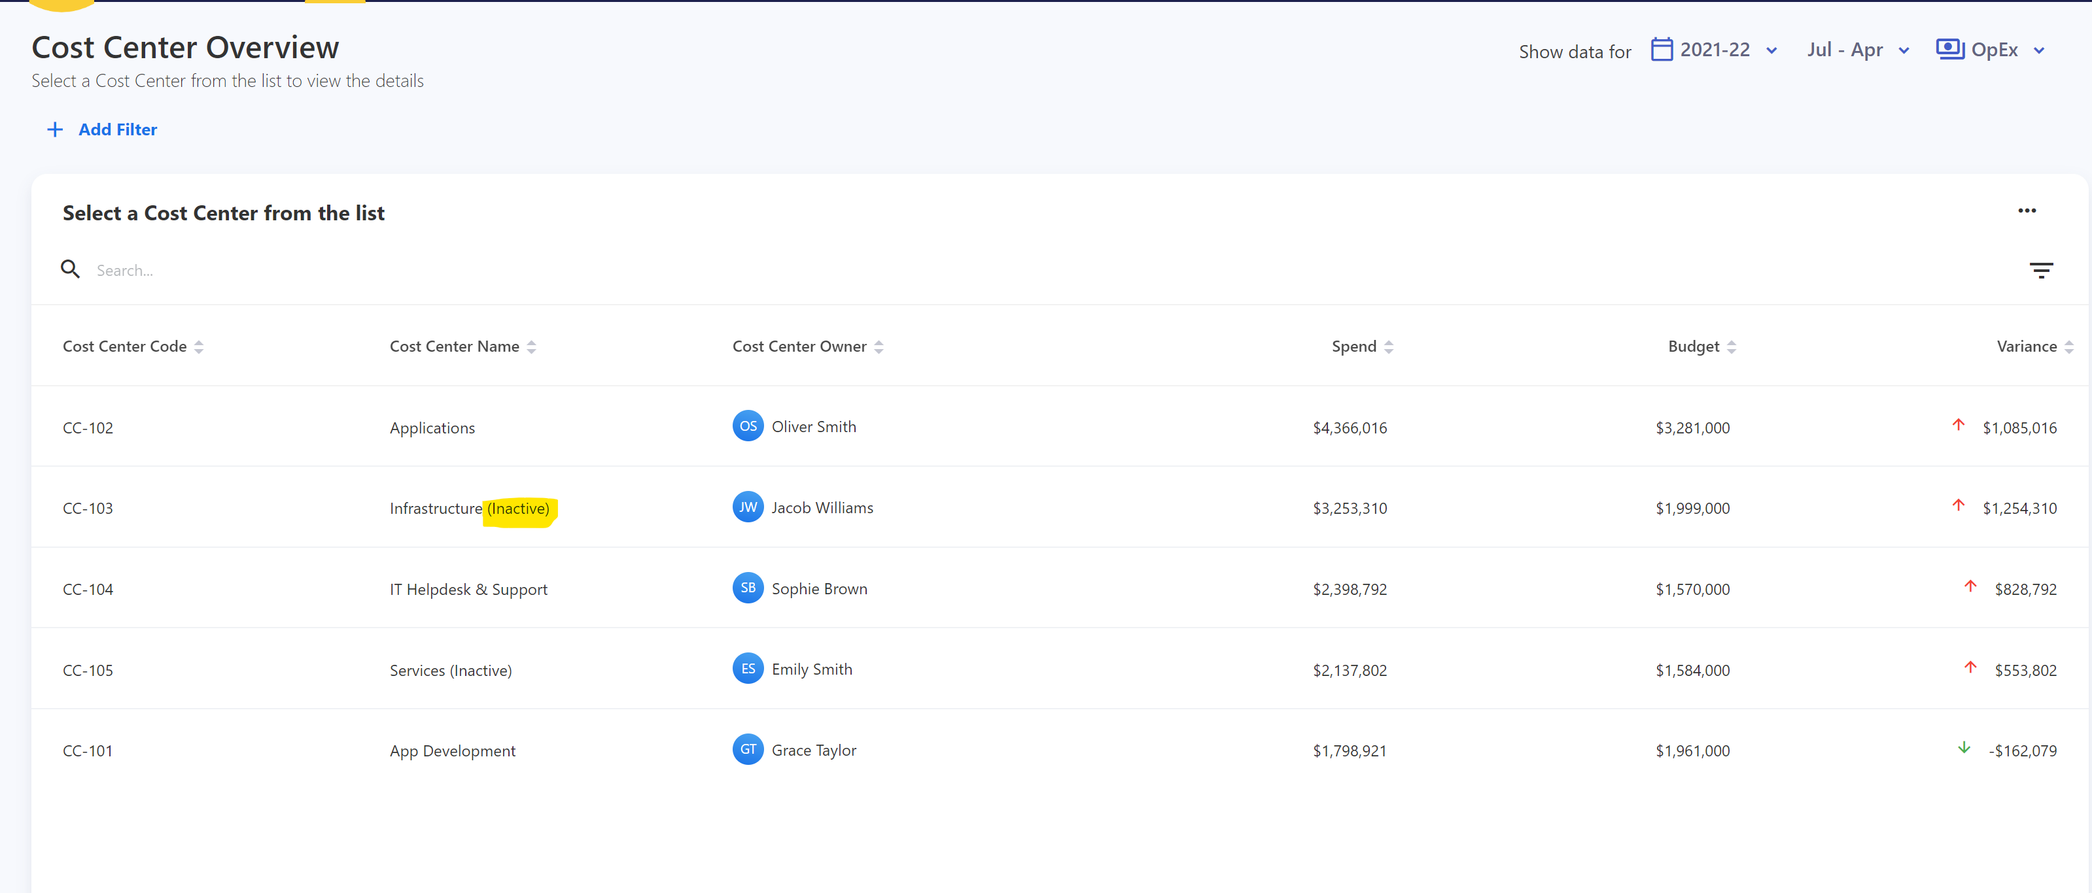Viewport: 2092px width, 893px height.
Task: Sort by Variance column arrows
Action: 2068,347
